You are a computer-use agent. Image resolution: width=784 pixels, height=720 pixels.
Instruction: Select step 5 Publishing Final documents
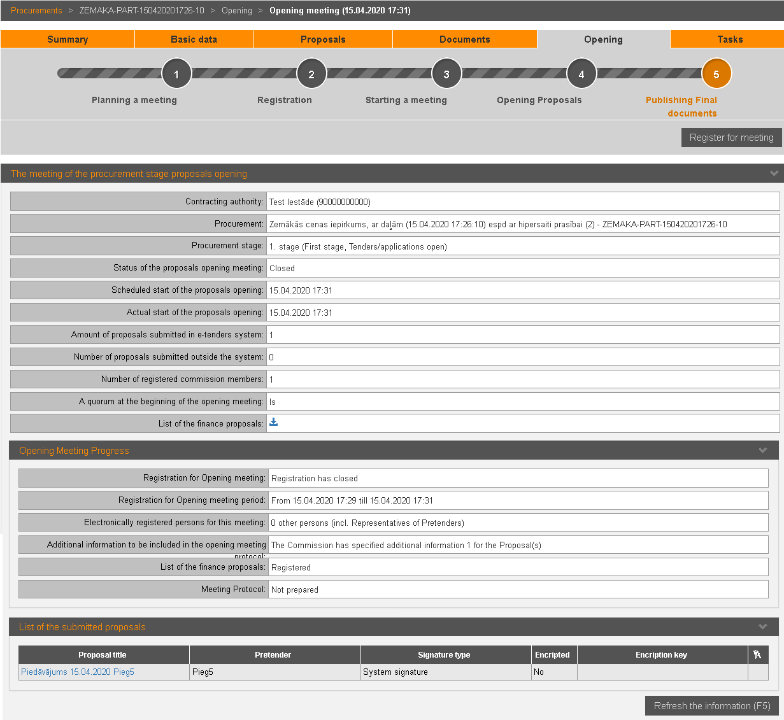point(716,74)
